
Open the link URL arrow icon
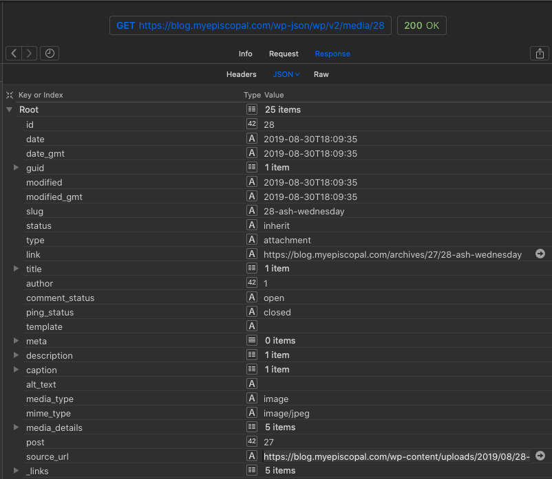540,254
